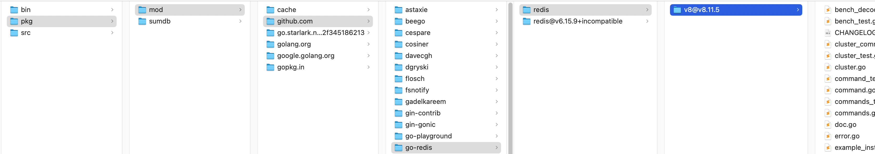
Task: Click the error.go file icon
Action: pyautogui.click(x=827, y=136)
